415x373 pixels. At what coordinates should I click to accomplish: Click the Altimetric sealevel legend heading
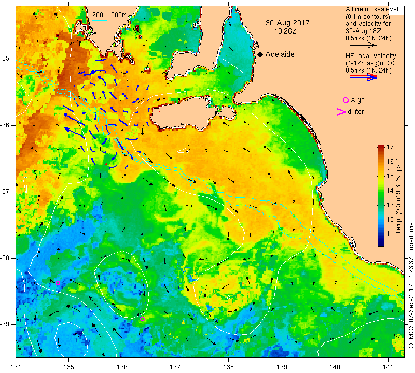pos(371,9)
